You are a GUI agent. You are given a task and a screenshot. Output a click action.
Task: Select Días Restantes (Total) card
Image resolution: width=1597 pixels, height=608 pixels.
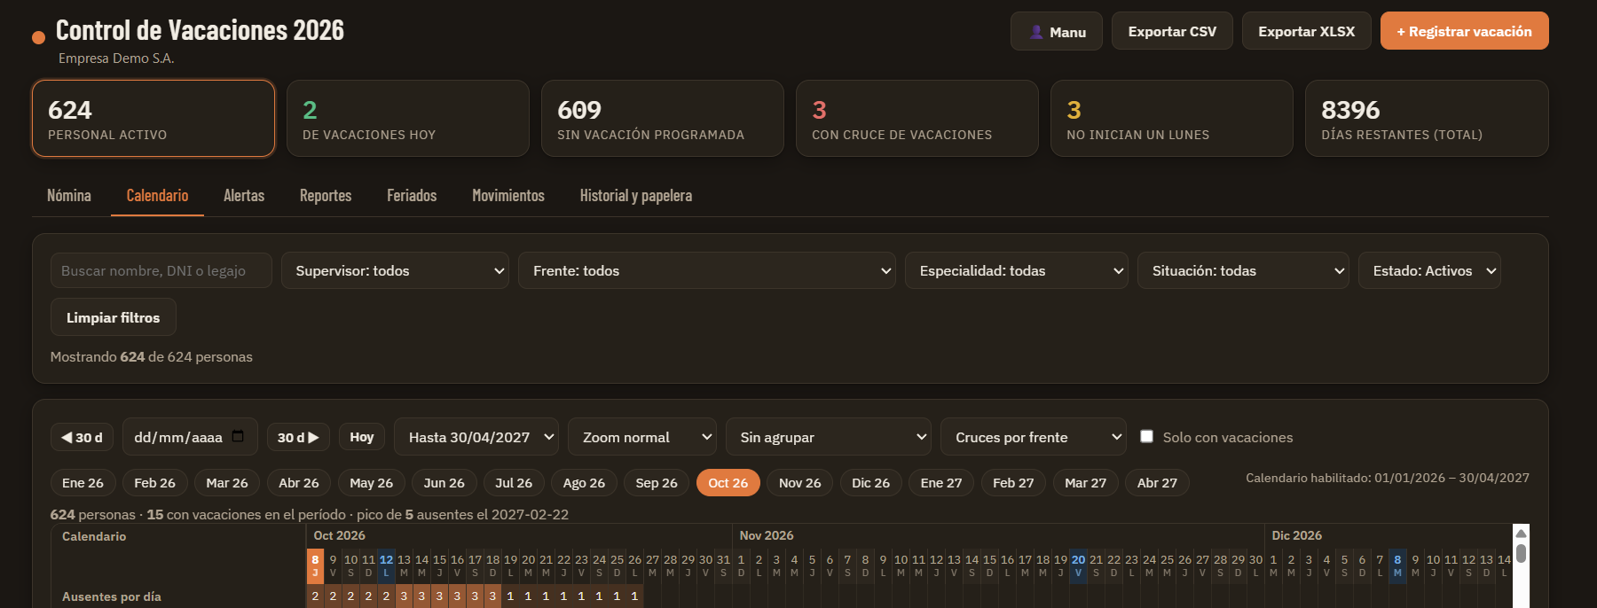pyautogui.click(x=1427, y=119)
